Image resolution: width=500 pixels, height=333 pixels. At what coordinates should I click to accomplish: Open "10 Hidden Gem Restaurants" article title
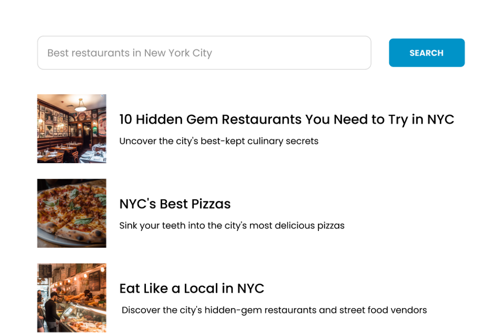(x=286, y=119)
